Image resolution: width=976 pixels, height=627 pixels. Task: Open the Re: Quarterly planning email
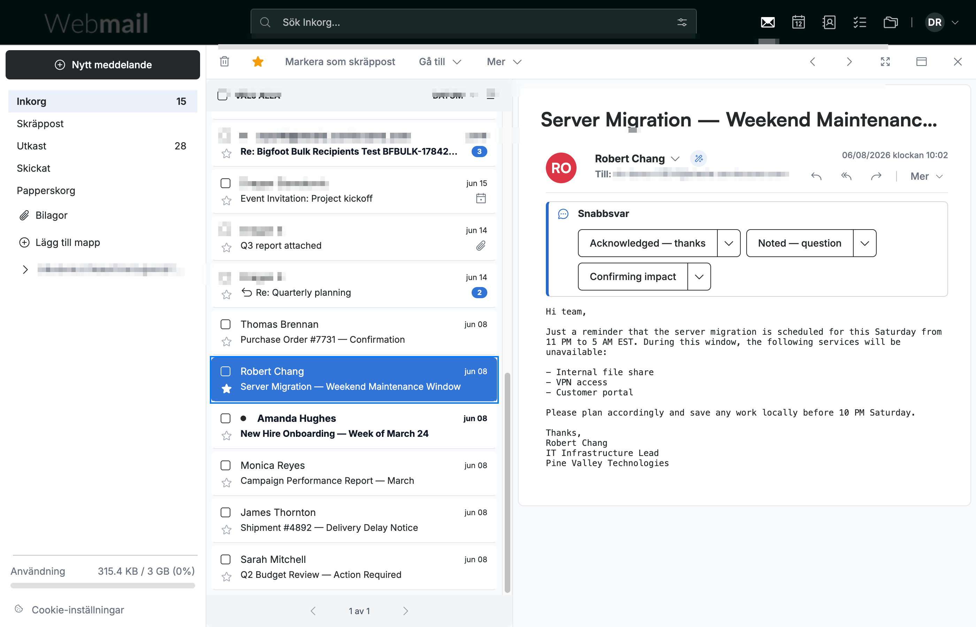pyautogui.click(x=354, y=285)
